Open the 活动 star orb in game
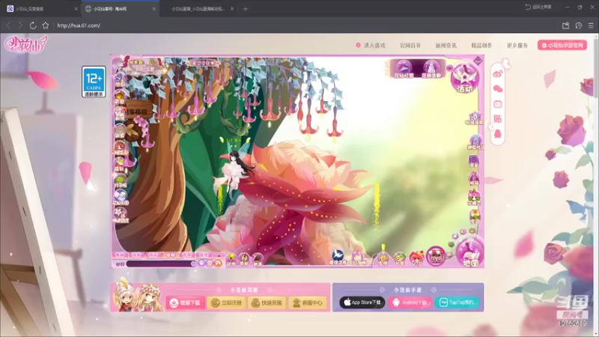Viewport: 599px width, 337px height. click(x=464, y=79)
